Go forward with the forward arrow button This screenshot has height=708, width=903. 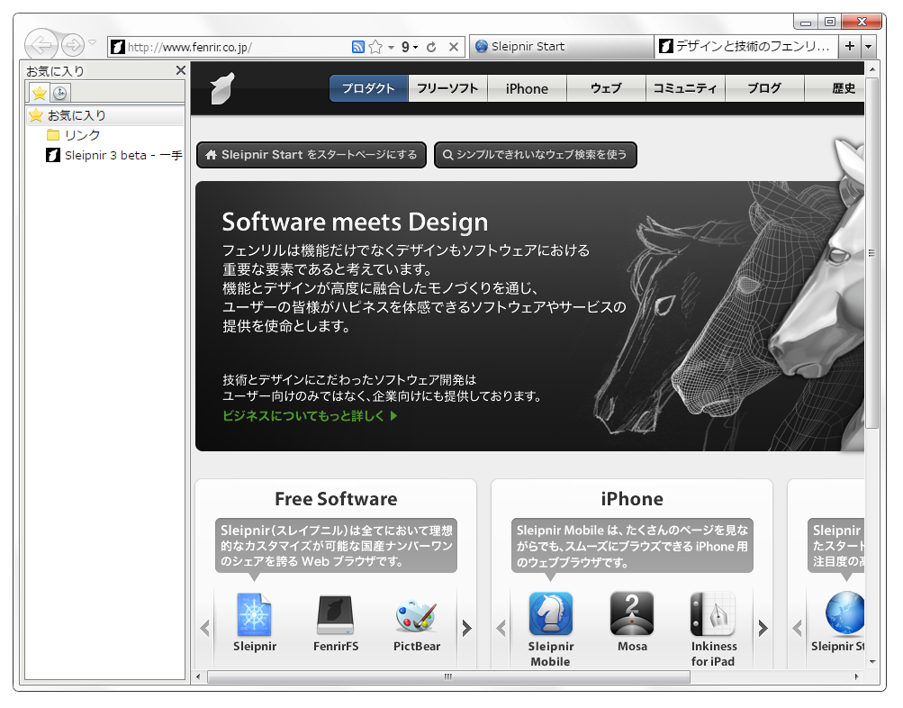(73, 45)
